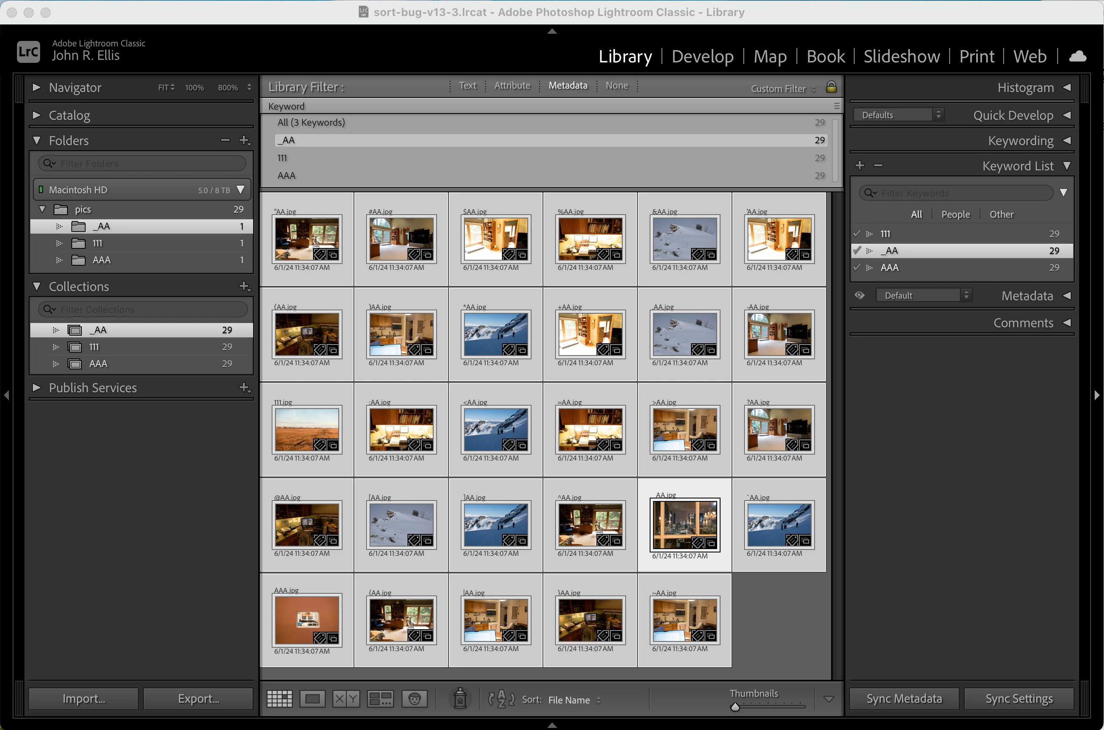Collapse the pics folder tree
This screenshot has width=1104, height=730.
tap(42, 209)
